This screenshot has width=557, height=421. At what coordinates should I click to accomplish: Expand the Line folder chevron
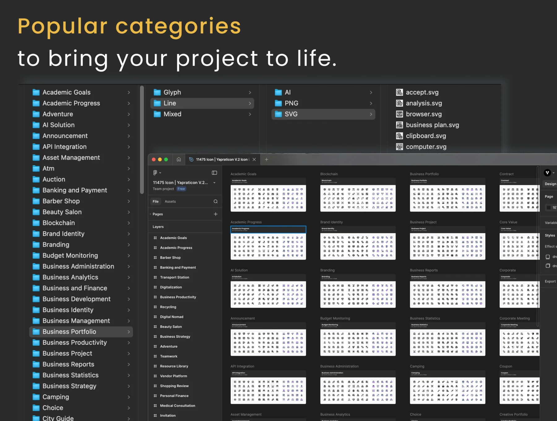click(250, 103)
